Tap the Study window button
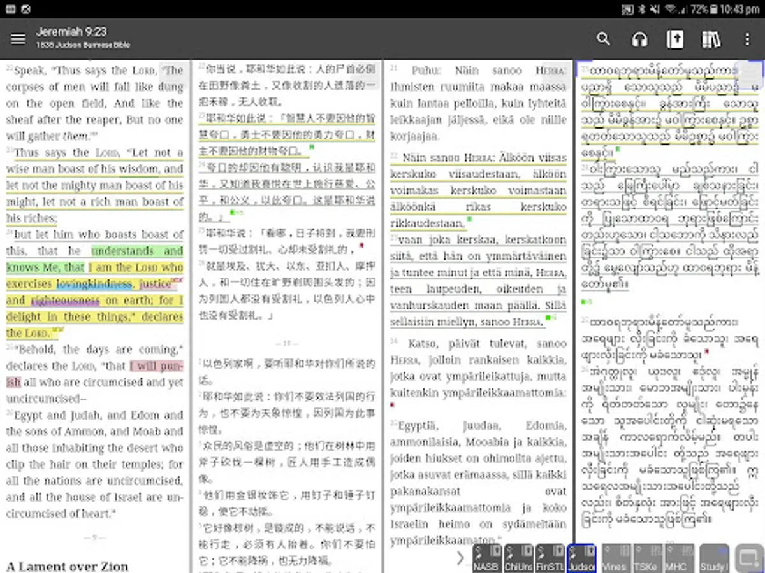Image resolution: width=765 pixels, height=573 pixels. [713, 558]
